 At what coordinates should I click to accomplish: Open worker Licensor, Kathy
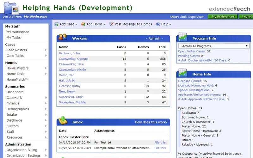(70, 86)
